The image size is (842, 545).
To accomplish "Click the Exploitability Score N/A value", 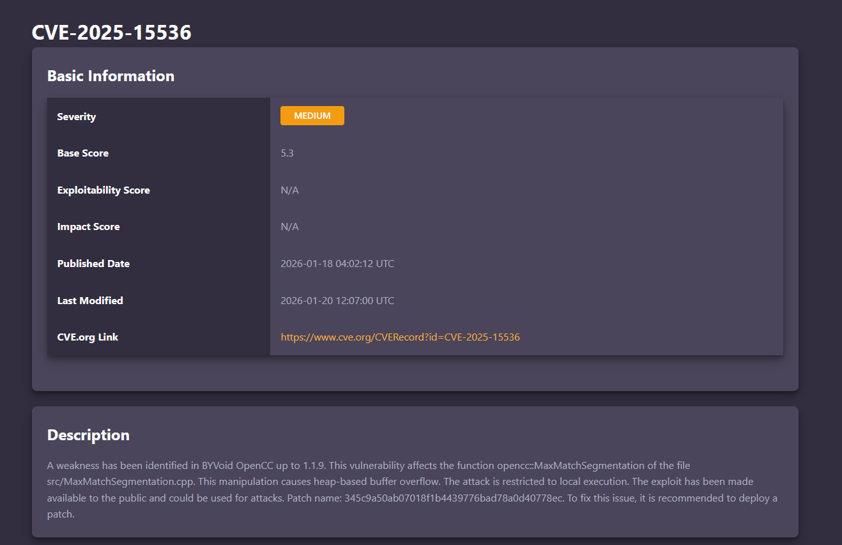I will point(289,190).
